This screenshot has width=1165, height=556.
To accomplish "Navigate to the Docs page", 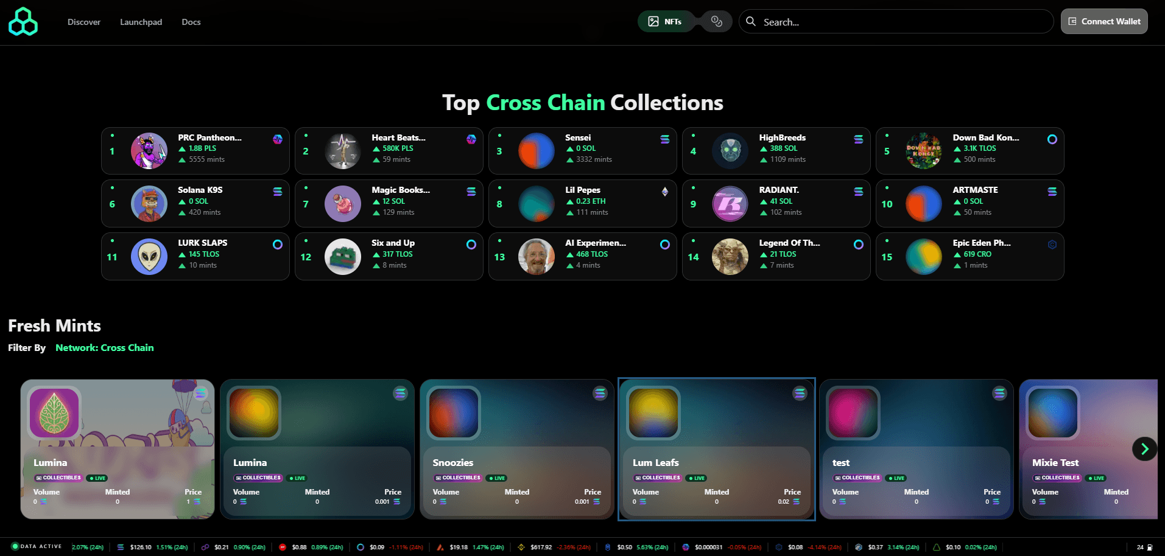I will tap(191, 22).
